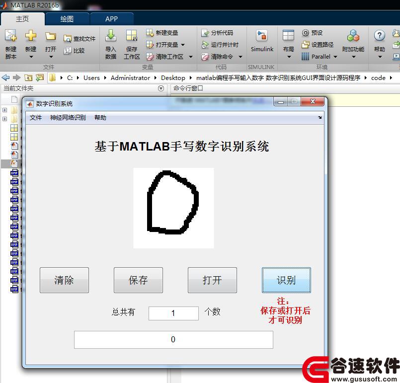Viewport: 400px width, 383px height.
Task: Click the Parallel icon
Action: [305, 56]
